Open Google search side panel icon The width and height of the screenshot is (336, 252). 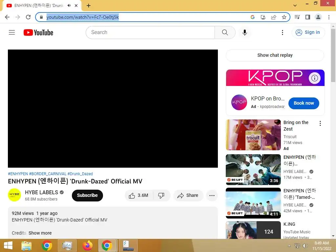click(x=252, y=17)
